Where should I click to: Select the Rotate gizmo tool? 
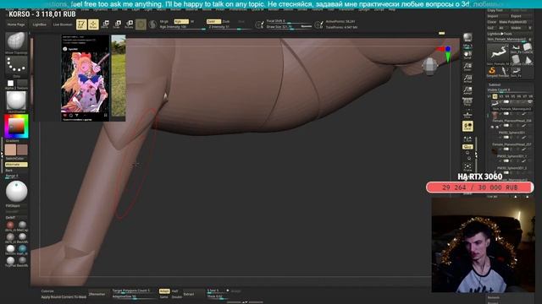pyautogui.click(x=129, y=24)
